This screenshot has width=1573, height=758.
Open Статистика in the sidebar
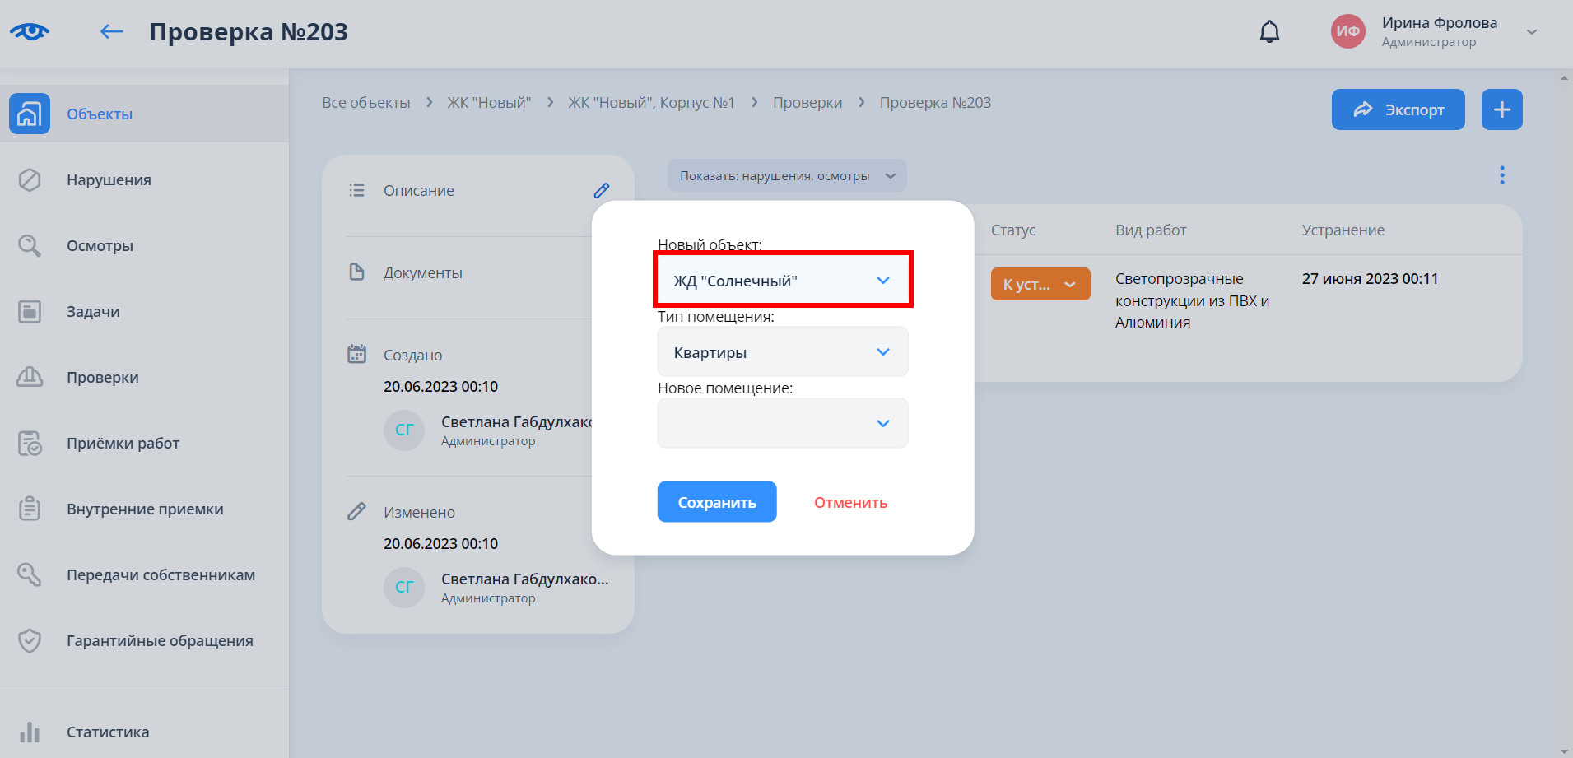tap(107, 732)
